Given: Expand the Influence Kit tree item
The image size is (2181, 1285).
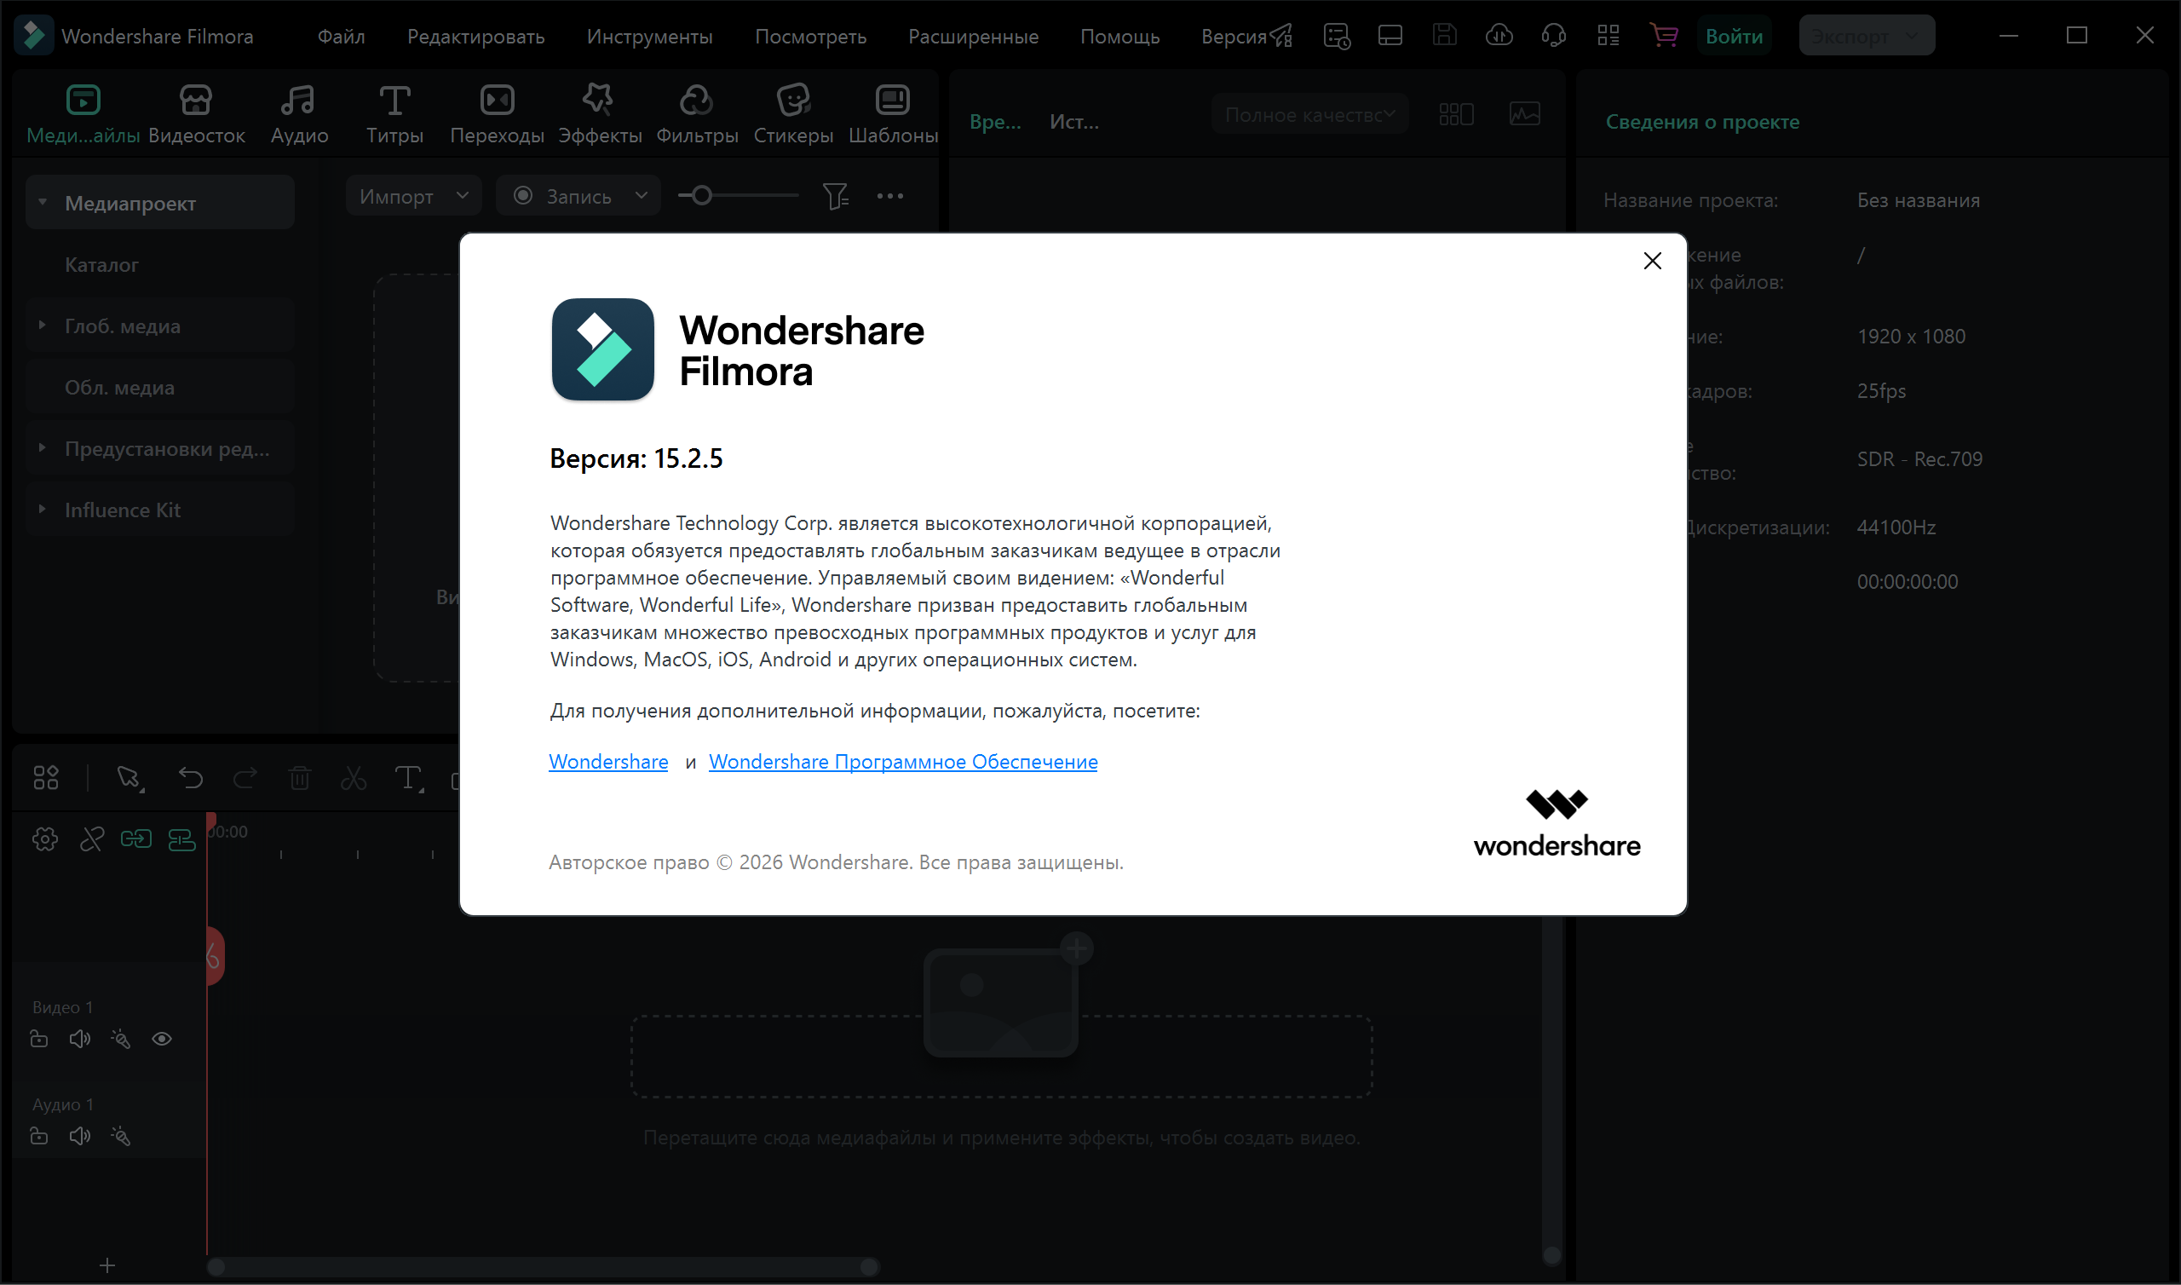Looking at the screenshot, I should point(42,510).
